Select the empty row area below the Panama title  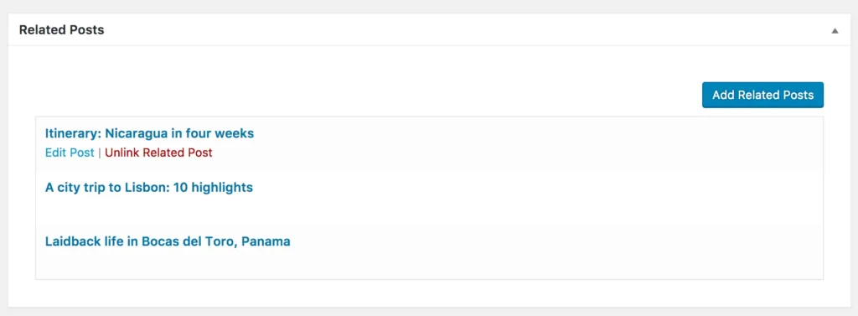coord(429,263)
